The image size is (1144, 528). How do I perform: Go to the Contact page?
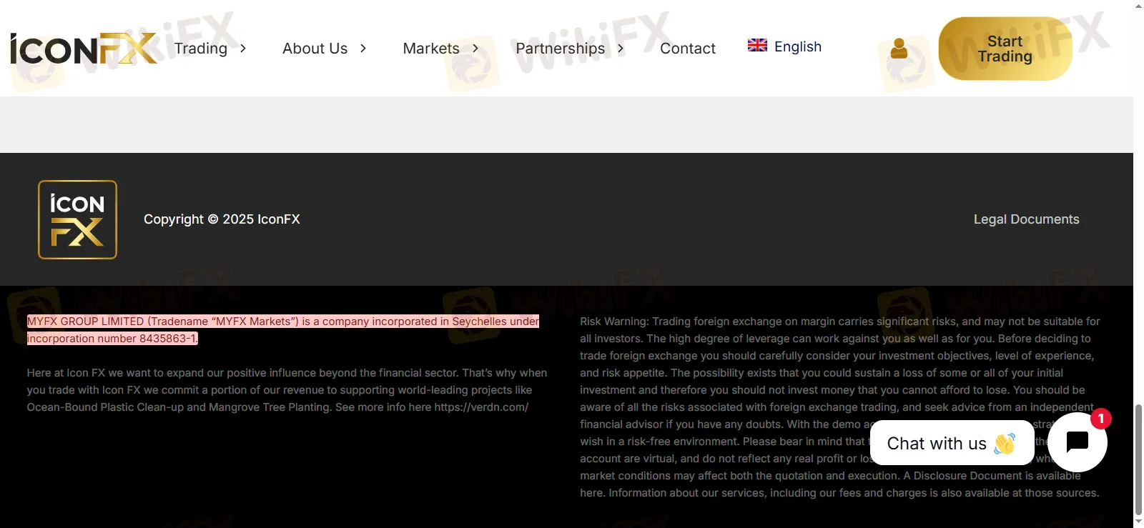click(x=687, y=49)
